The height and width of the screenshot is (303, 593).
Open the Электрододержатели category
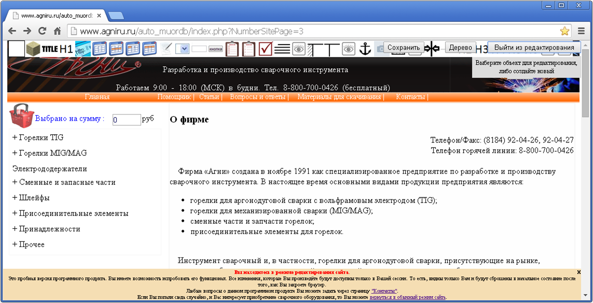(49, 169)
